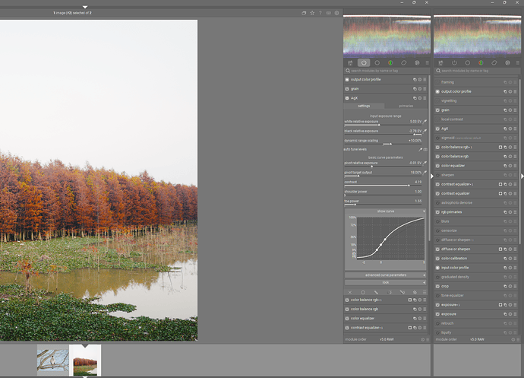Open the color module group icon
This screenshot has width=524, height=378.
(390, 62)
